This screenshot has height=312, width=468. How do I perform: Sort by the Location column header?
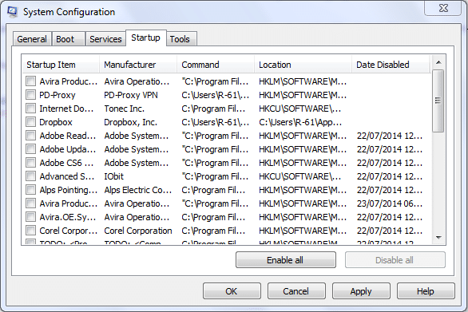click(303, 65)
